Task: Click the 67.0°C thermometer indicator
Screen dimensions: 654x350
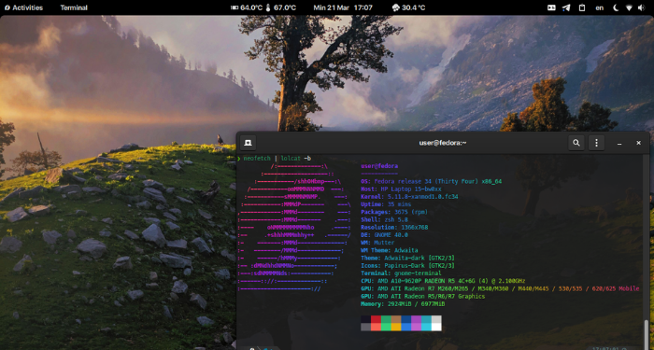Action: tap(280, 7)
